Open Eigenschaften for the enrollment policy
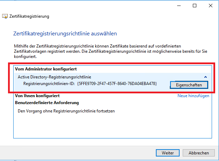The width and height of the screenshot is (219, 161). 189,85
